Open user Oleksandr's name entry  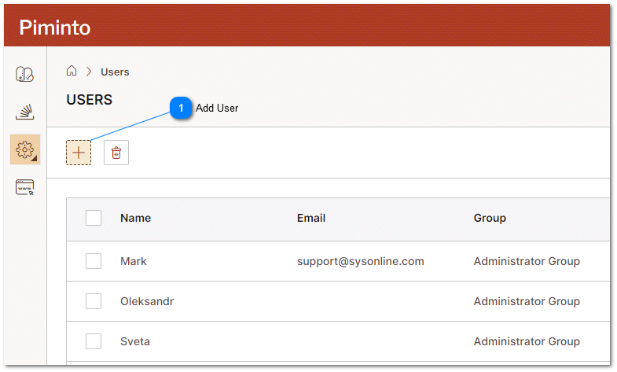tap(147, 302)
